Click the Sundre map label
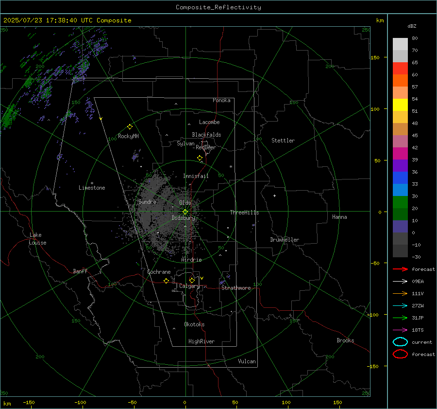The width and height of the screenshot is (437, 409). coord(147,201)
